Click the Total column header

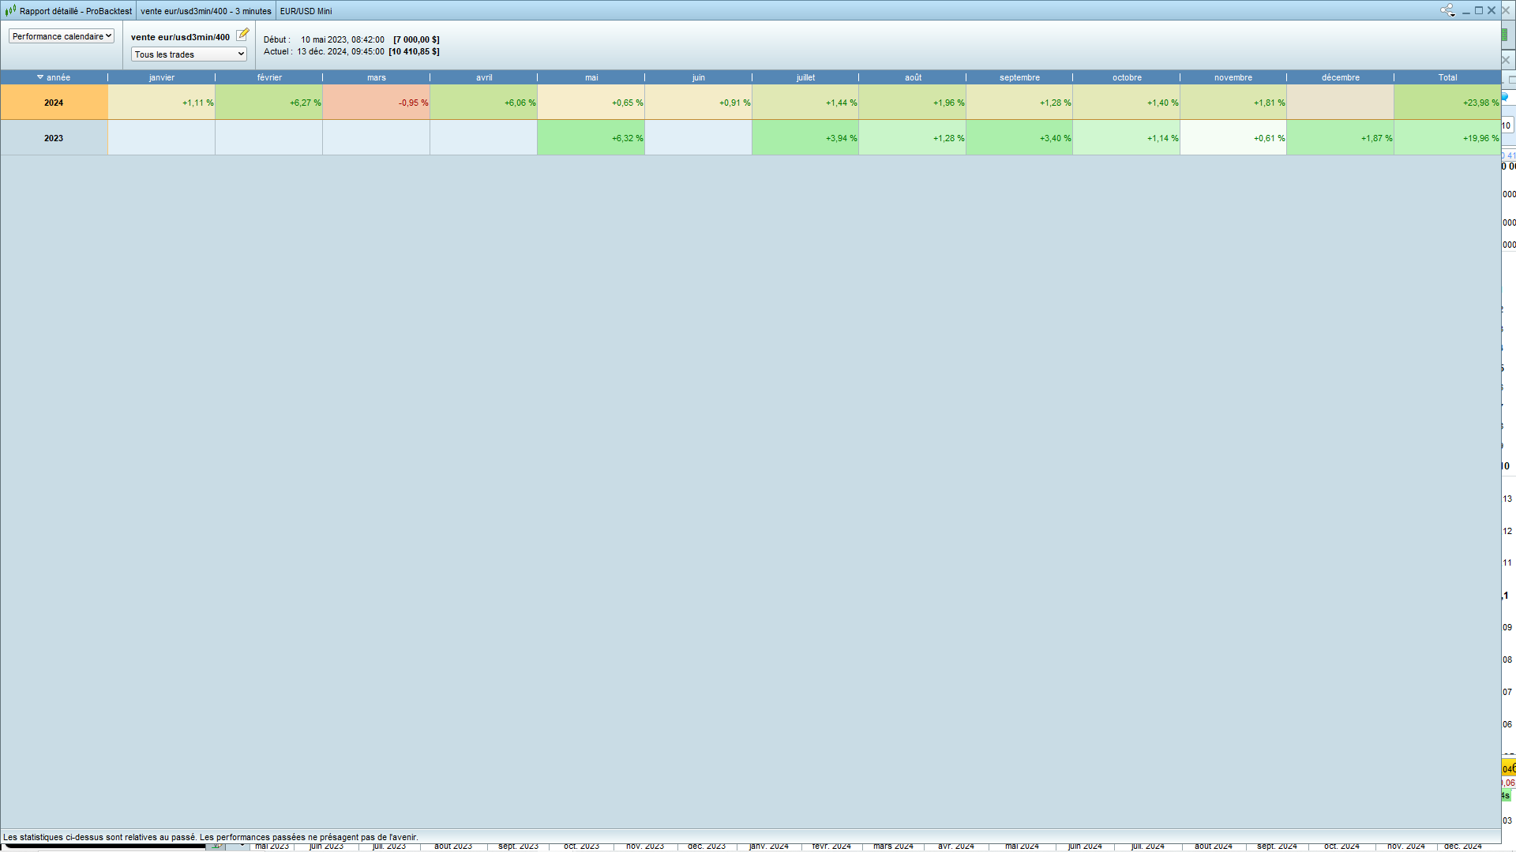click(x=1447, y=77)
